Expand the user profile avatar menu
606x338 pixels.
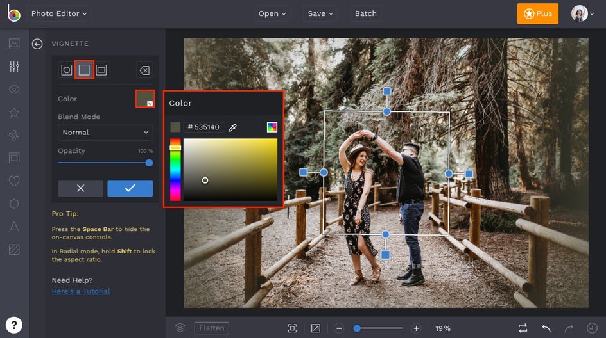pyautogui.click(x=580, y=13)
